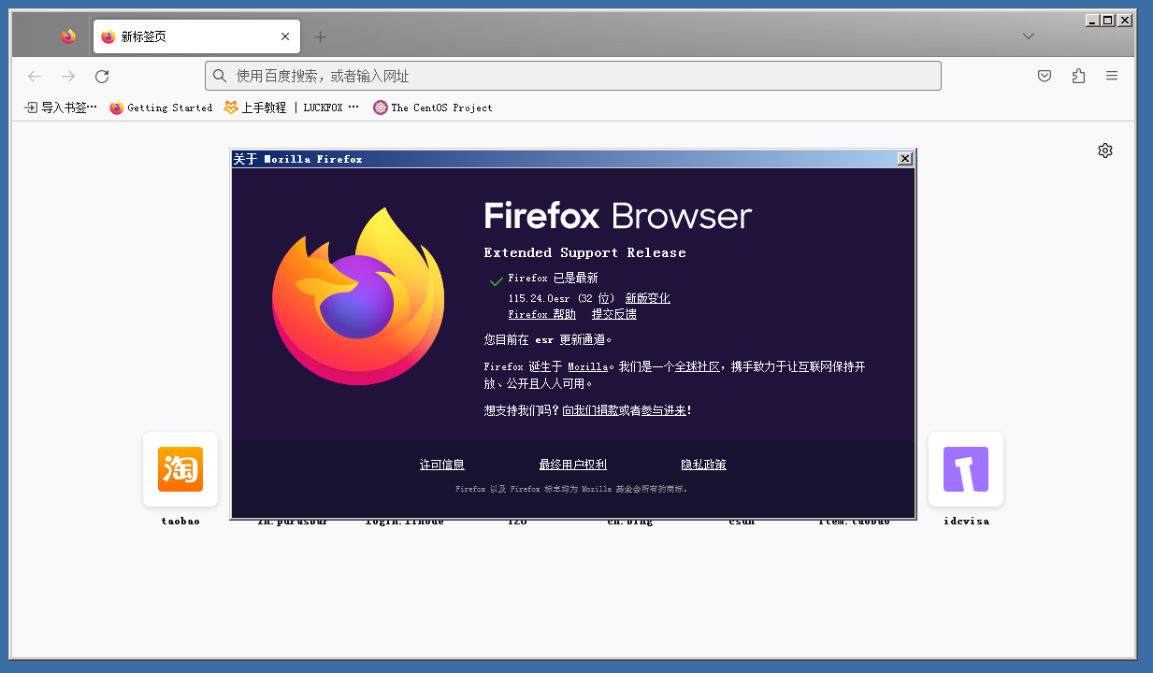1153x673 pixels.
Task: Open the Getting Started bookmark
Action: (x=161, y=107)
